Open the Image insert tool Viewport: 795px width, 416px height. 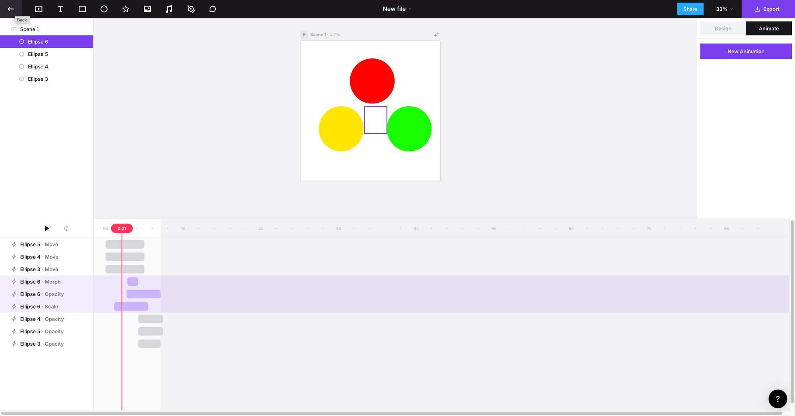(x=147, y=9)
